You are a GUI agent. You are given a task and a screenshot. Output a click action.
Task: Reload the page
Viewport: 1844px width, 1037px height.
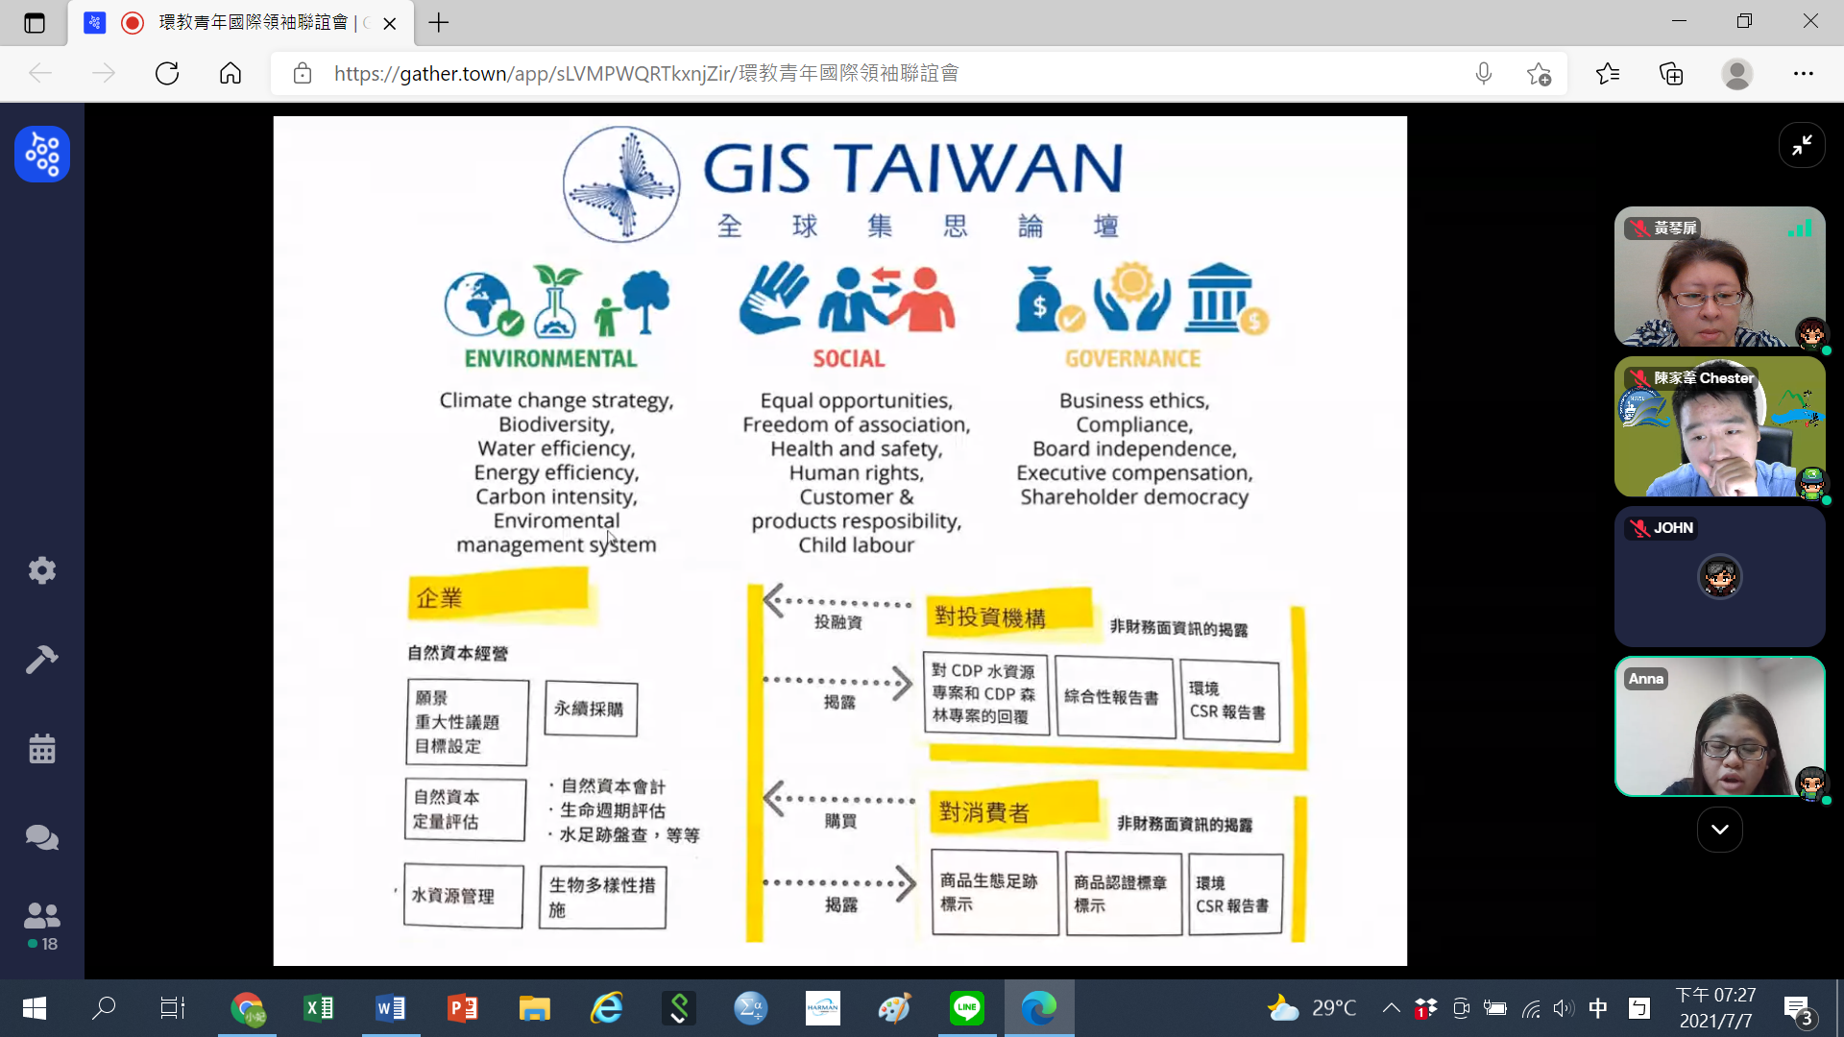[167, 73]
